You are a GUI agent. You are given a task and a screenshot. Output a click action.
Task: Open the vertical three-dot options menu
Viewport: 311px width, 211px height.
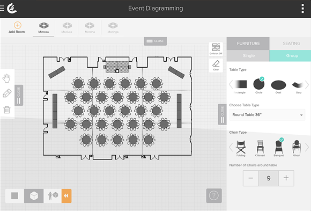click(x=302, y=9)
